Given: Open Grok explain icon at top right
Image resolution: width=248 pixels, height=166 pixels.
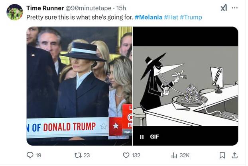Looking at the screenshot, I should pyautogui.click(x=224, y=8).
